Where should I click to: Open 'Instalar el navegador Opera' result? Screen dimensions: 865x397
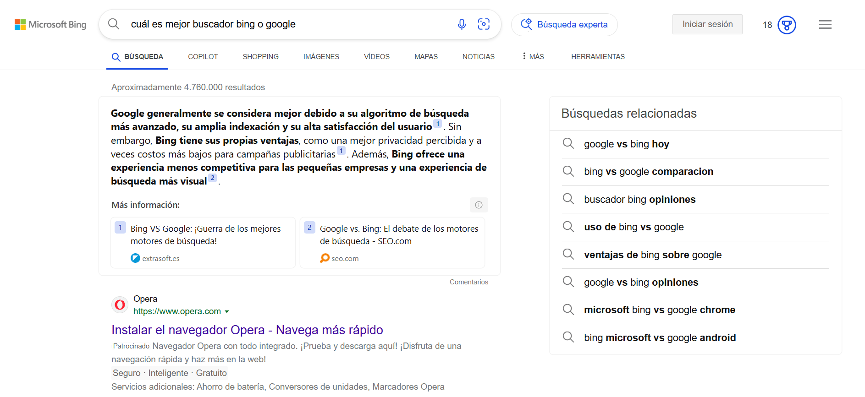pos(247,330)
